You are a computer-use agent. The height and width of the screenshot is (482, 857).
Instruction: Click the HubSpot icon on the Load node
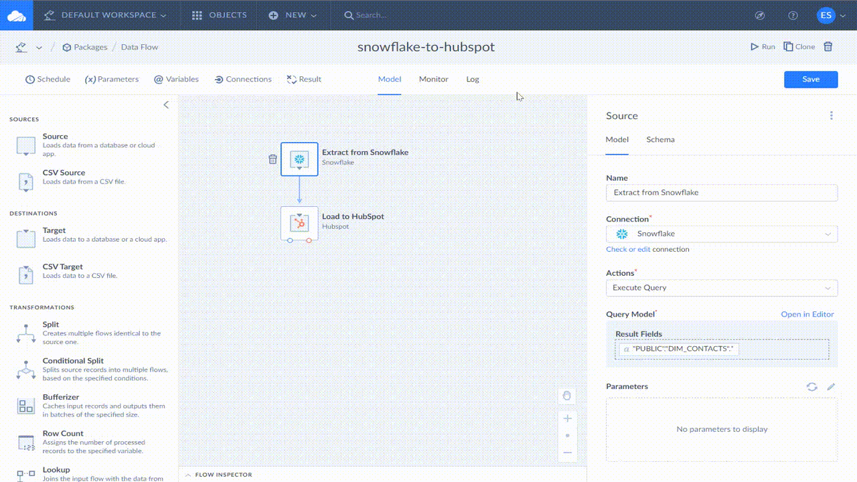[299, 223]
